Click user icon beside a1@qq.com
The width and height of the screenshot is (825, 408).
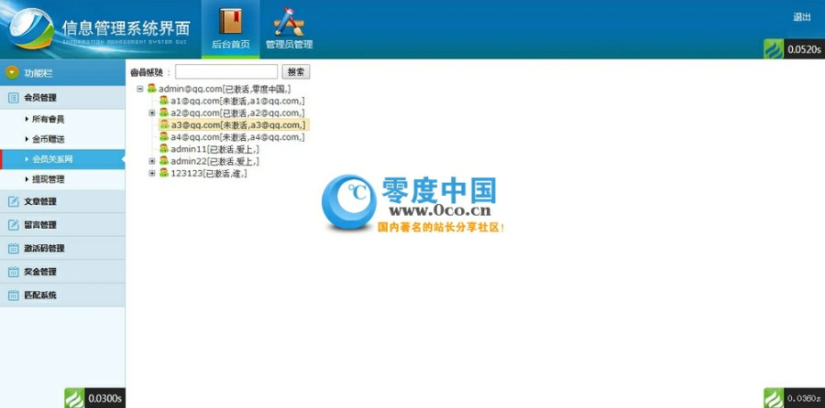point(164,101)
